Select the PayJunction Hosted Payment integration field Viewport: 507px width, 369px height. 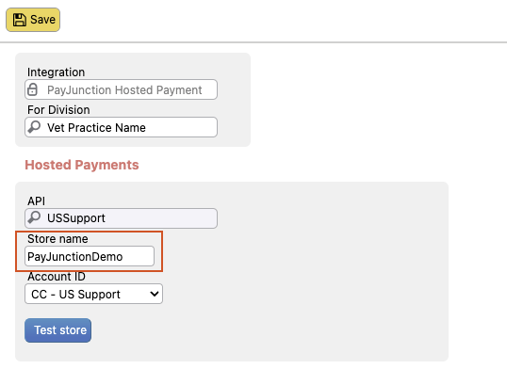[x=121, y=89]
